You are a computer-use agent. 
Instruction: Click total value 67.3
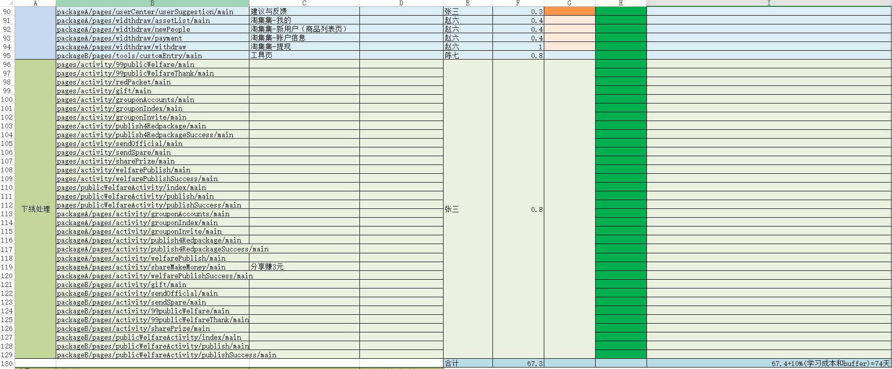coord(518,363)
